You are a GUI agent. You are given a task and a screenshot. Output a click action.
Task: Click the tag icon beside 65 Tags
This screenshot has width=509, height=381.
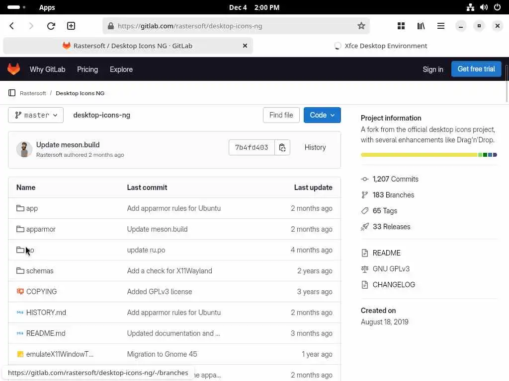[x=365, y=211]
